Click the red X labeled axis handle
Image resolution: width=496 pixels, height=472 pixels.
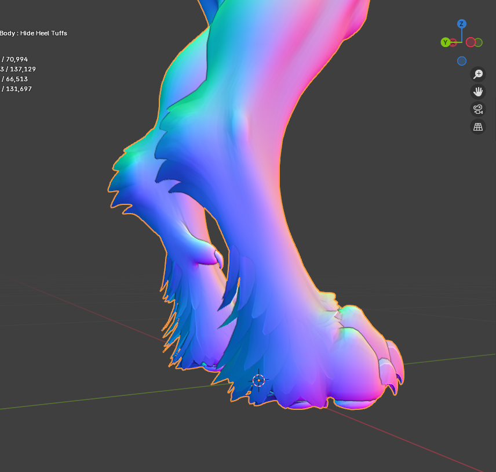453,42
